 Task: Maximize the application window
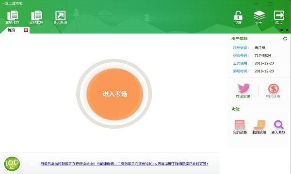270,3
